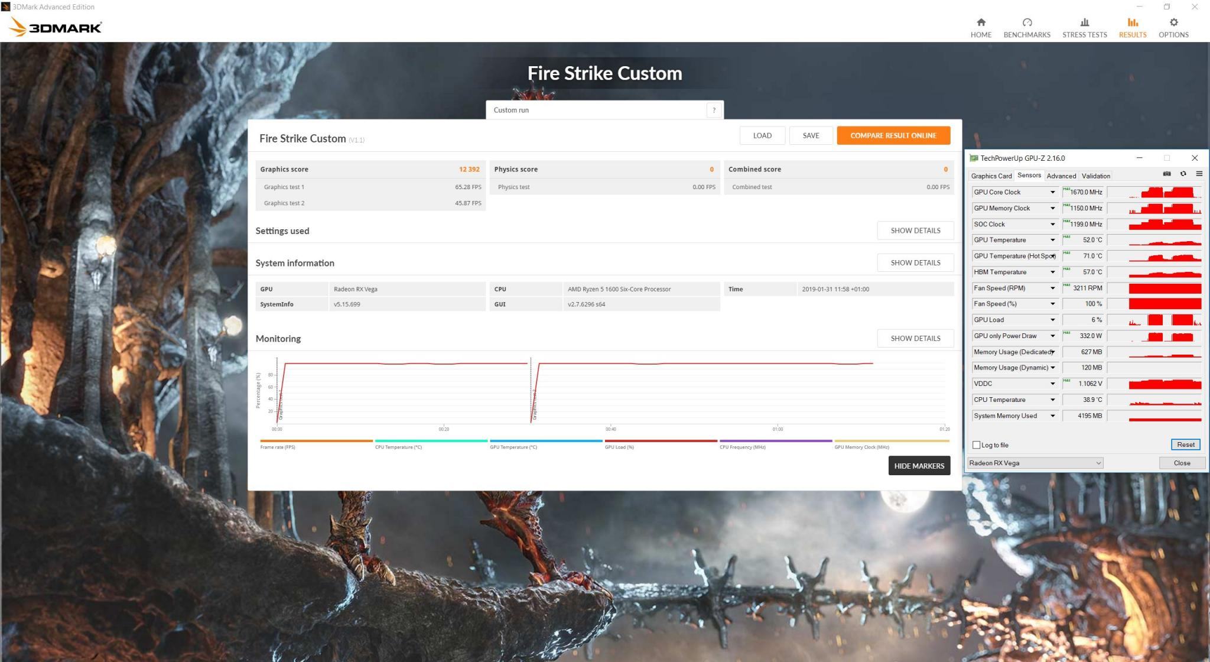Viewport: 1210px width, 662px height.
Task: Select the GPU Load (%) legend bar
Action: click(661, 441)
